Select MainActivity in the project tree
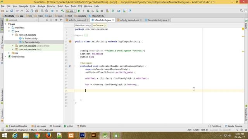This screenshot has height=139, width=248. 31,39
